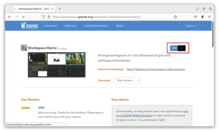Select the Workspace Matrix browser tab
This screenshot has height=132, width=219.
coord(34,9)
